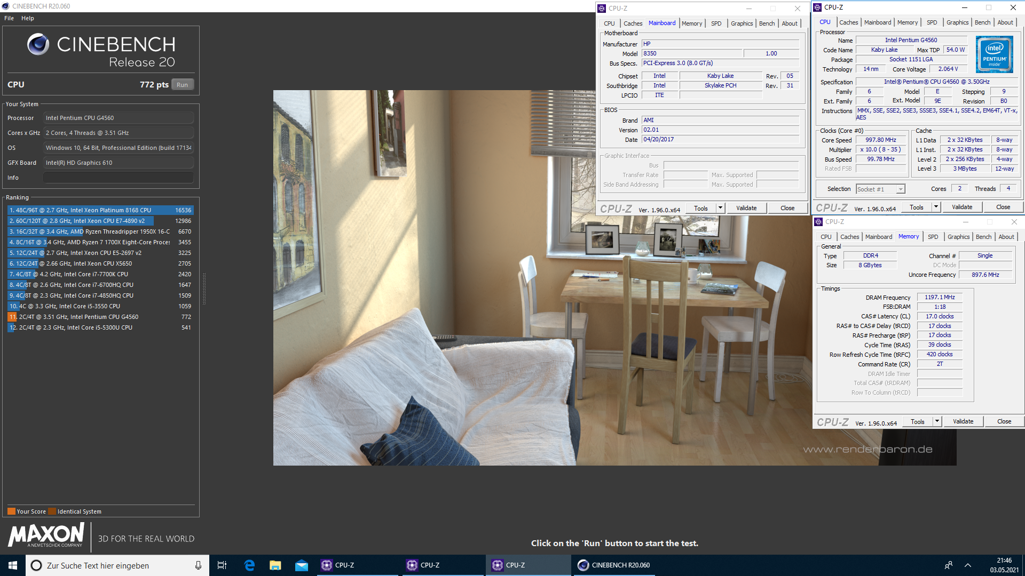This screenshot has width=1025, height=576.
Task: Click the Cinebench logo sphere
Action: 38,45
